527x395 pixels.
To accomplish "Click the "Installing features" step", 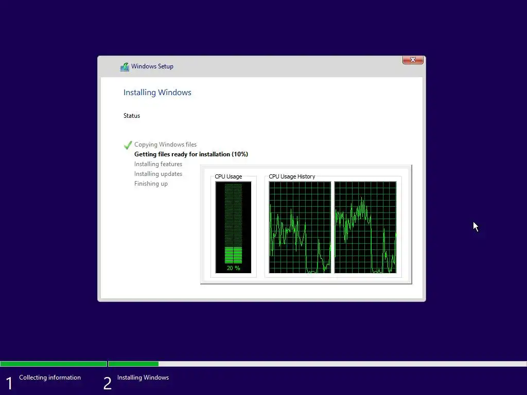I will click(158, 164).
